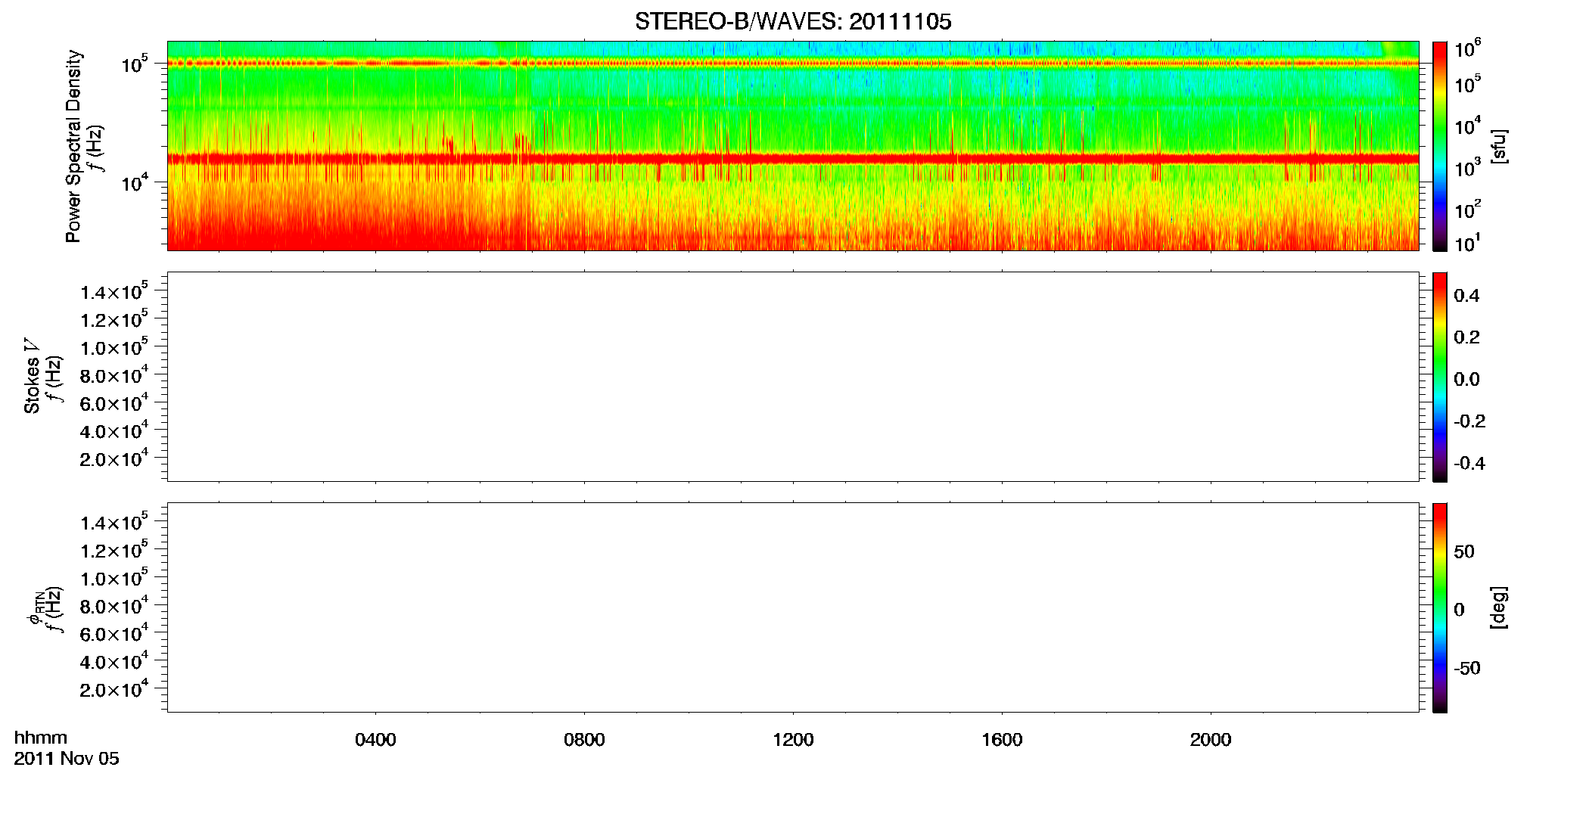Click the Stokes V axis label
Viewport: 1586px width, 817px height.
pos(32,375)
